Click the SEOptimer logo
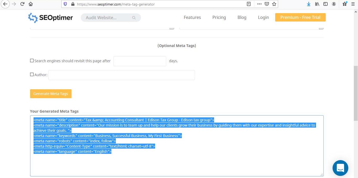The image size is (358, 178). [x=51, y=18]
